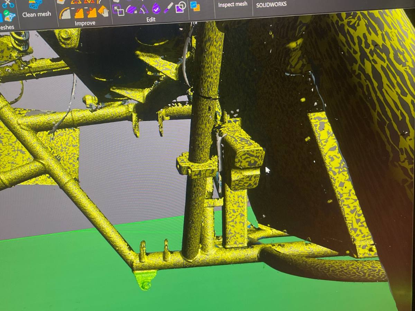Click the blue scissors icon
Screen dimensions: 415x311
point(8,4)
